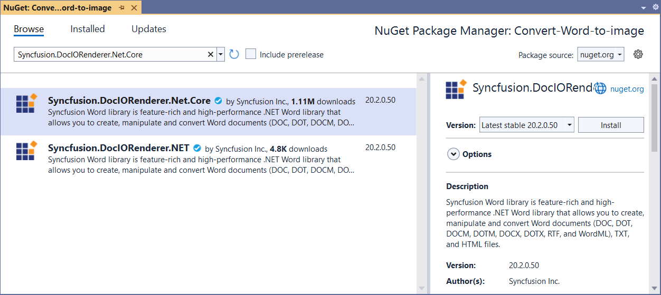Switch to the Installed tab
Image resolution: width=661 pixels, height=295 pixels.
click(x=88, y=29)
